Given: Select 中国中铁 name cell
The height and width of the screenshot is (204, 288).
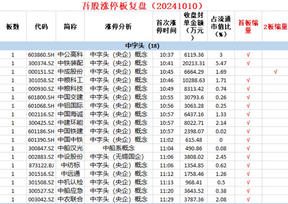Looking at the screenshot, I should (70, 140).
